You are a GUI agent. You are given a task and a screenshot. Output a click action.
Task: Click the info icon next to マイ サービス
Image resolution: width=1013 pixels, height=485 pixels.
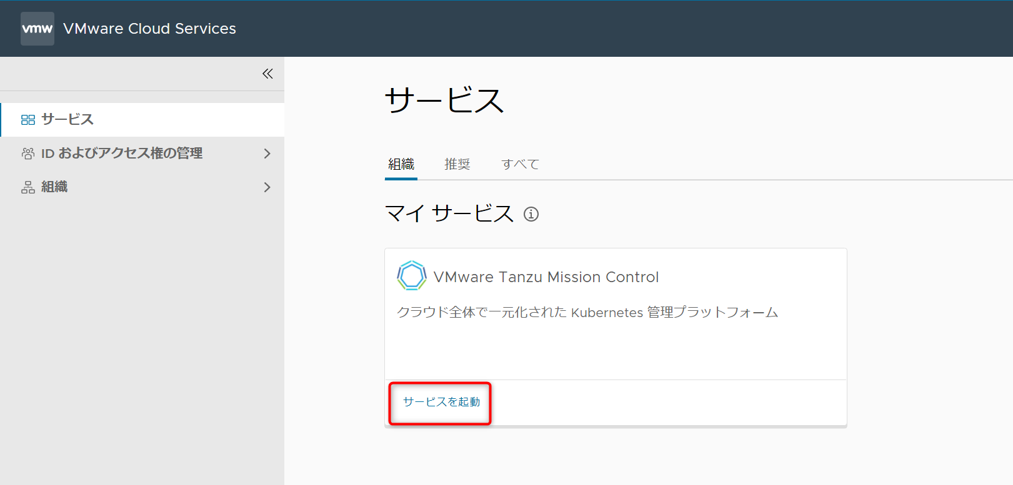531,214
